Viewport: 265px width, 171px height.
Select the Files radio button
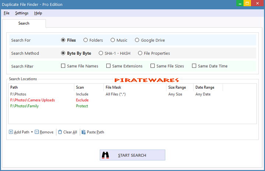tap(63, 40)
